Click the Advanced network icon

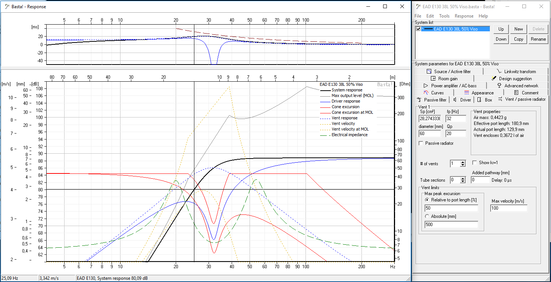[500, 85]
